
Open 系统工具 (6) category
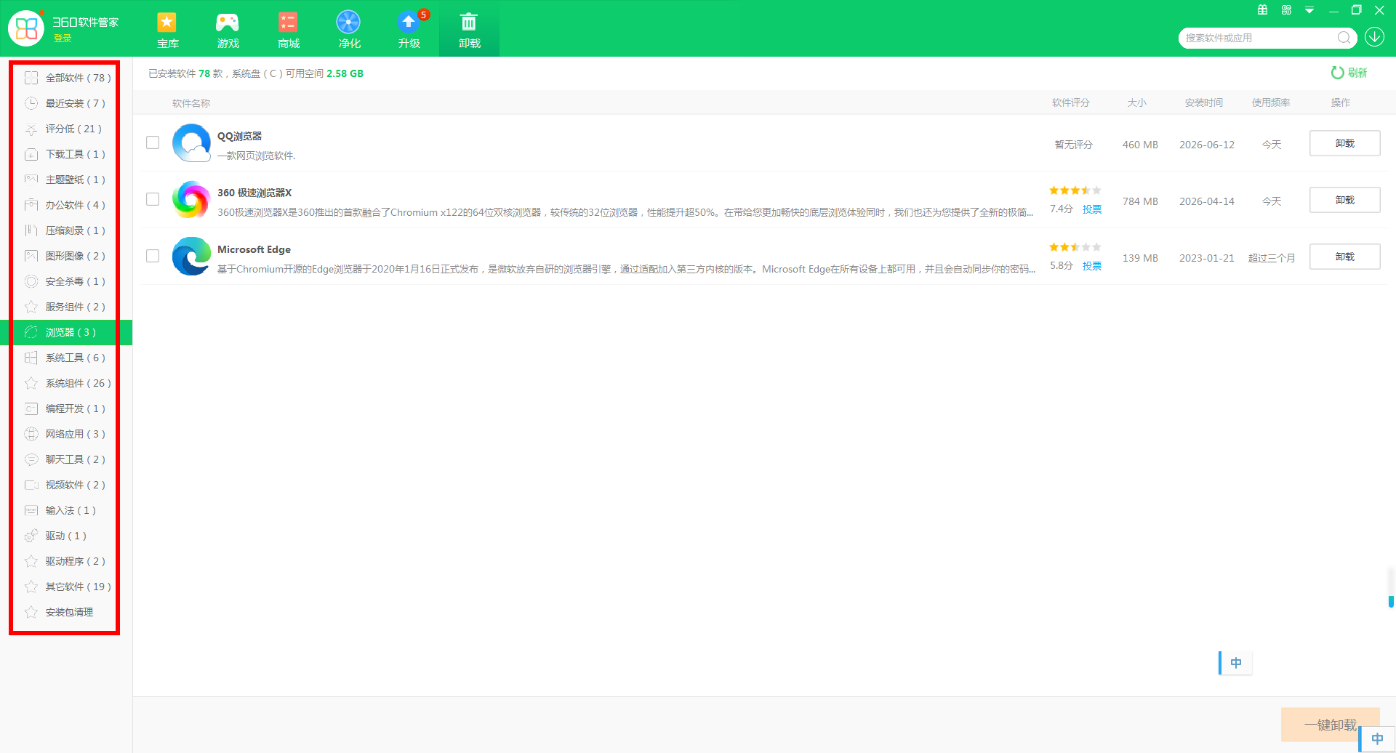66,358
